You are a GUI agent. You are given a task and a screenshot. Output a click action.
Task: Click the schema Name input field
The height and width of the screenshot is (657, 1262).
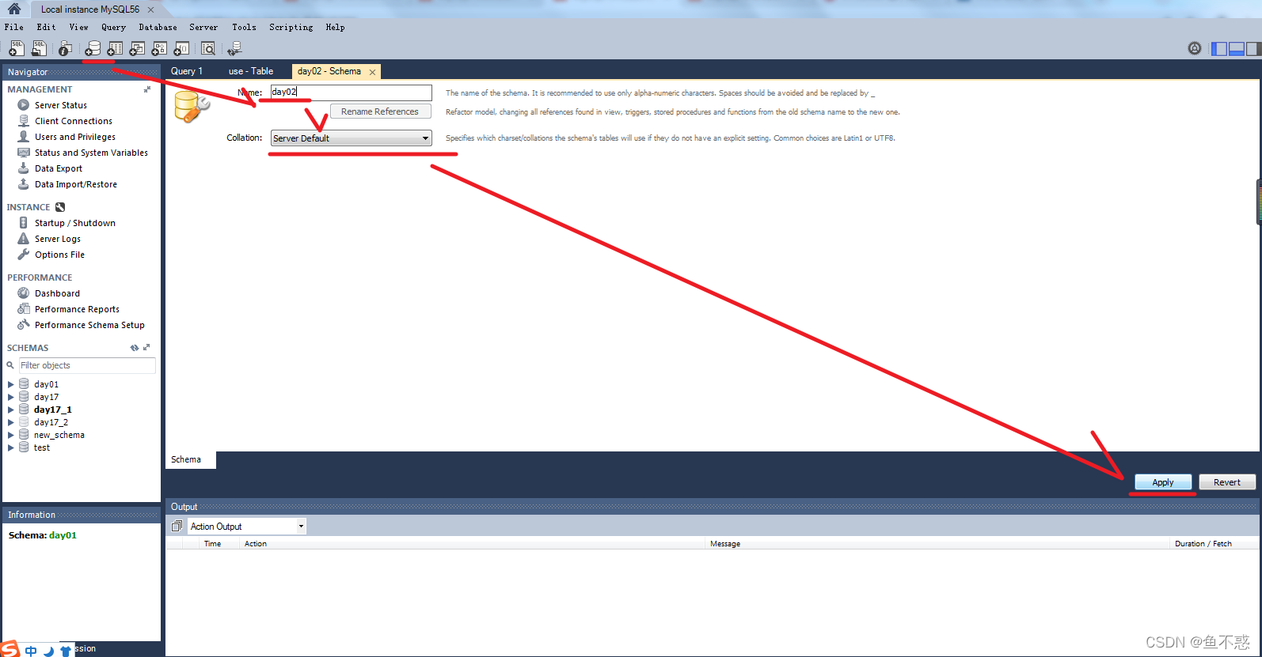pos(352,93)
